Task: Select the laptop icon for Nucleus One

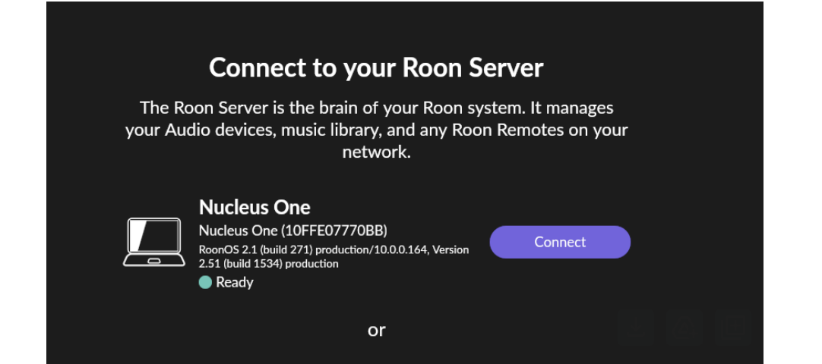Action: pyautogui.click(x=154, y=242)
